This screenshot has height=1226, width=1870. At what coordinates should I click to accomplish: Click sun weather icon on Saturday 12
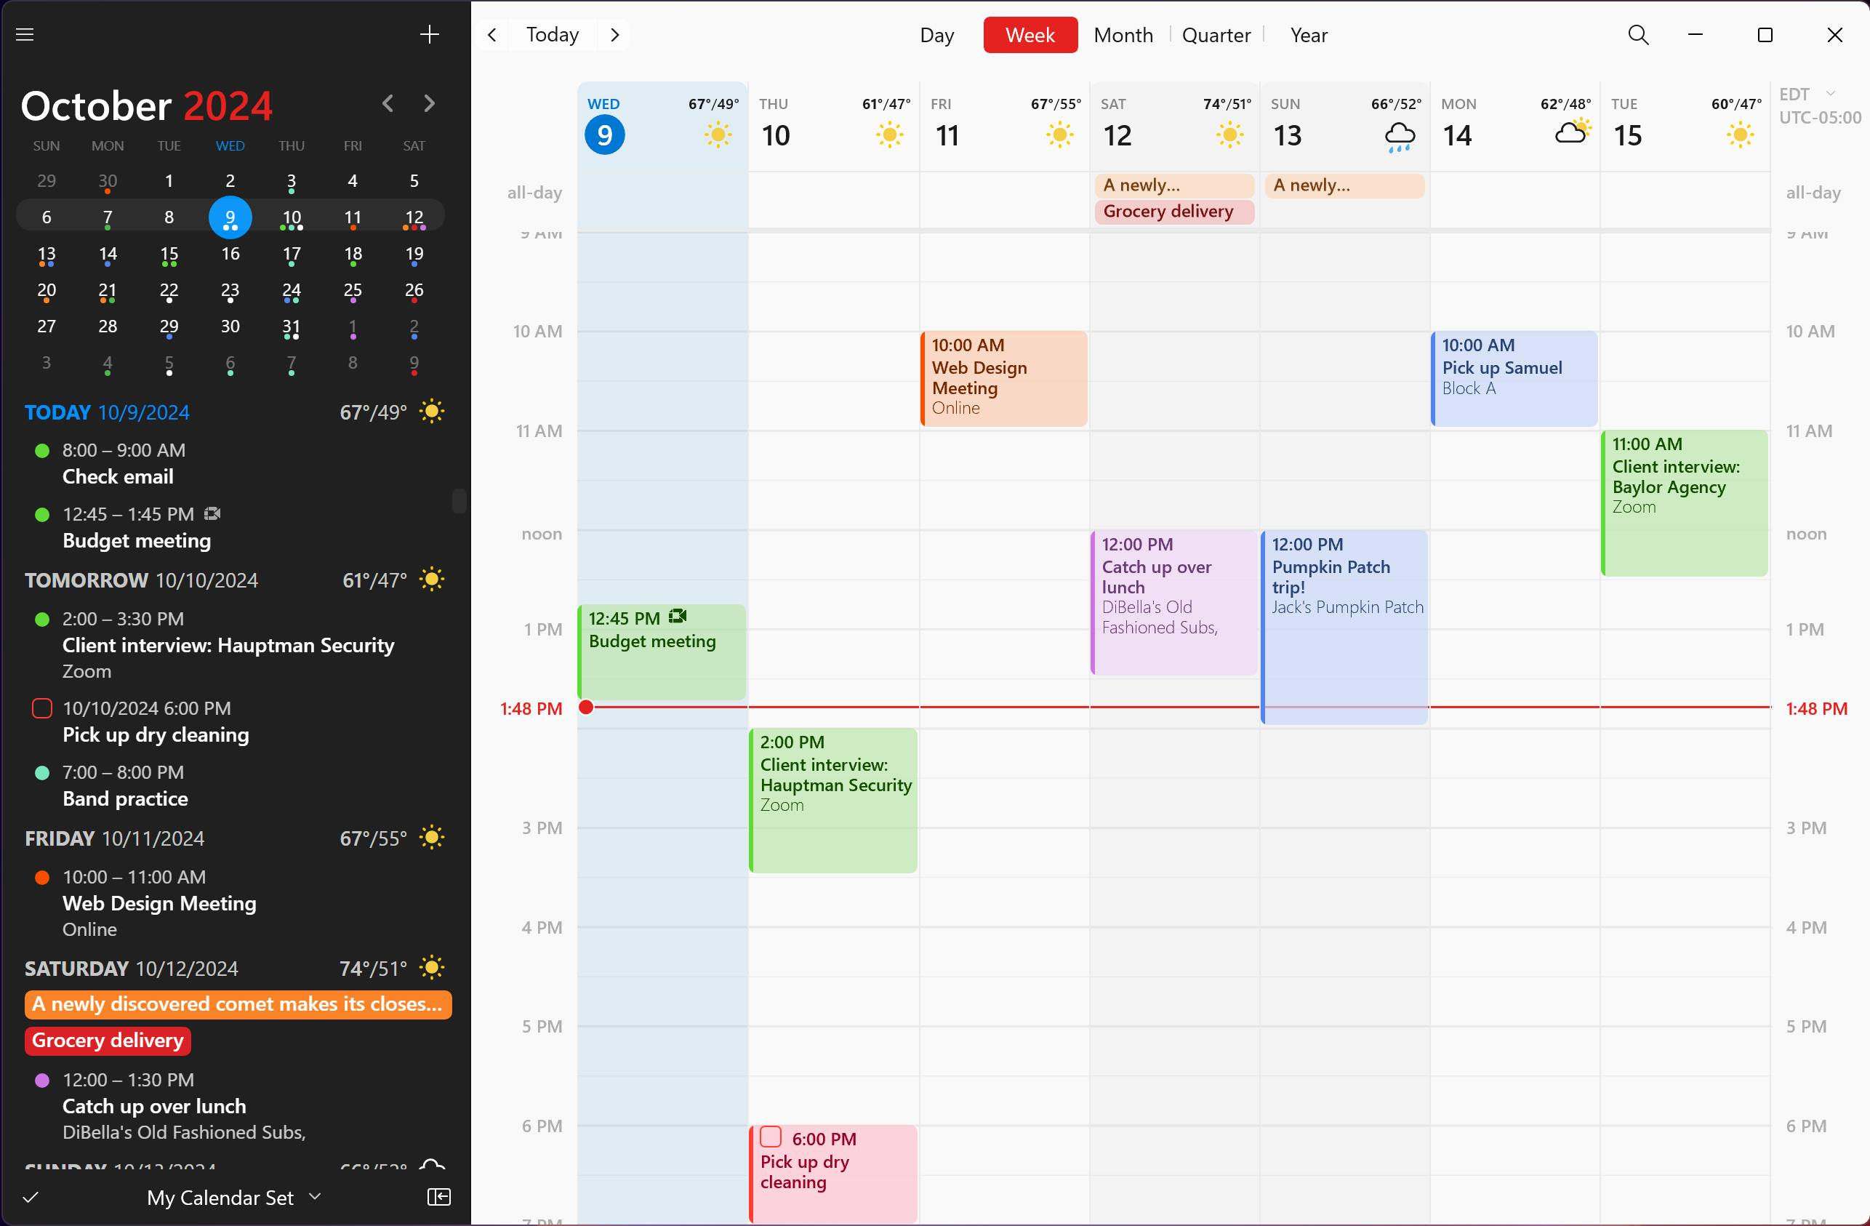[1229, 135]
